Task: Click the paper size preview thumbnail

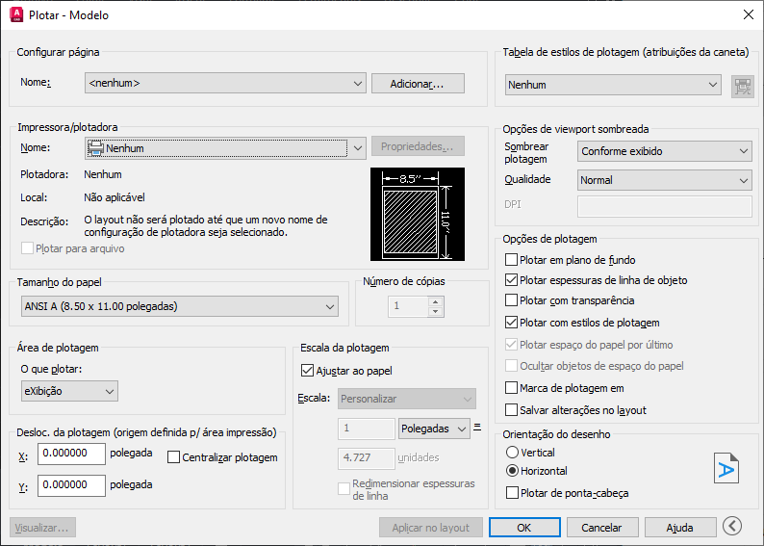Action: coord(418,215)
